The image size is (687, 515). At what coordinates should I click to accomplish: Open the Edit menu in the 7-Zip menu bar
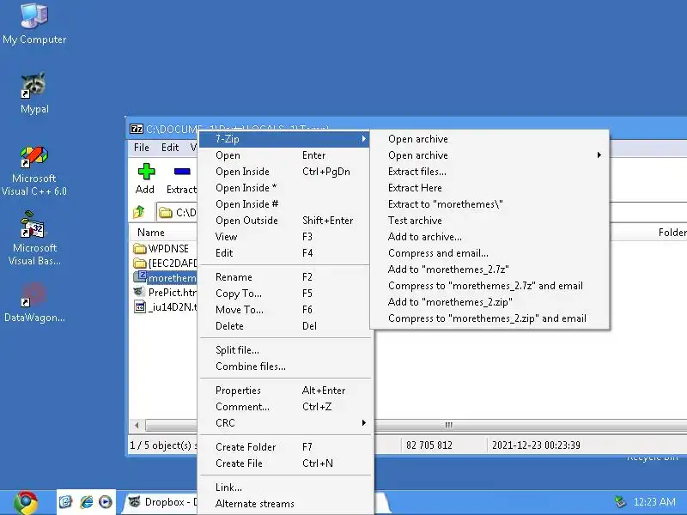coord(170,147)
